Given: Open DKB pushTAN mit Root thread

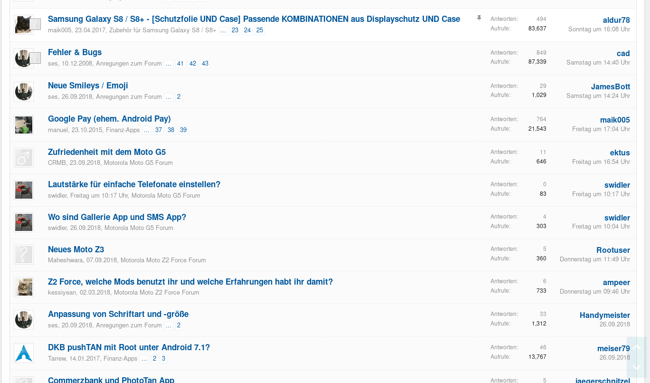Looking at the screenshot, I should point(129,347).
